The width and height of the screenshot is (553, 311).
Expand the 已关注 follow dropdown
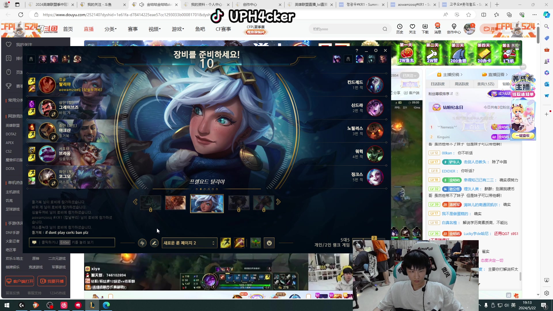[x=410, y=75]
